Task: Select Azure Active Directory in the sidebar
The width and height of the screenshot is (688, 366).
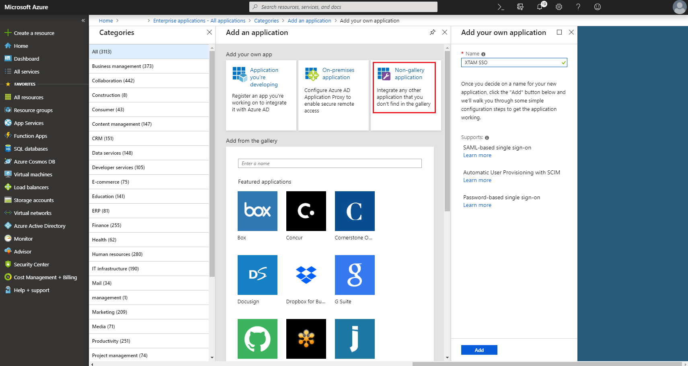Action: (x=39, y=225)
